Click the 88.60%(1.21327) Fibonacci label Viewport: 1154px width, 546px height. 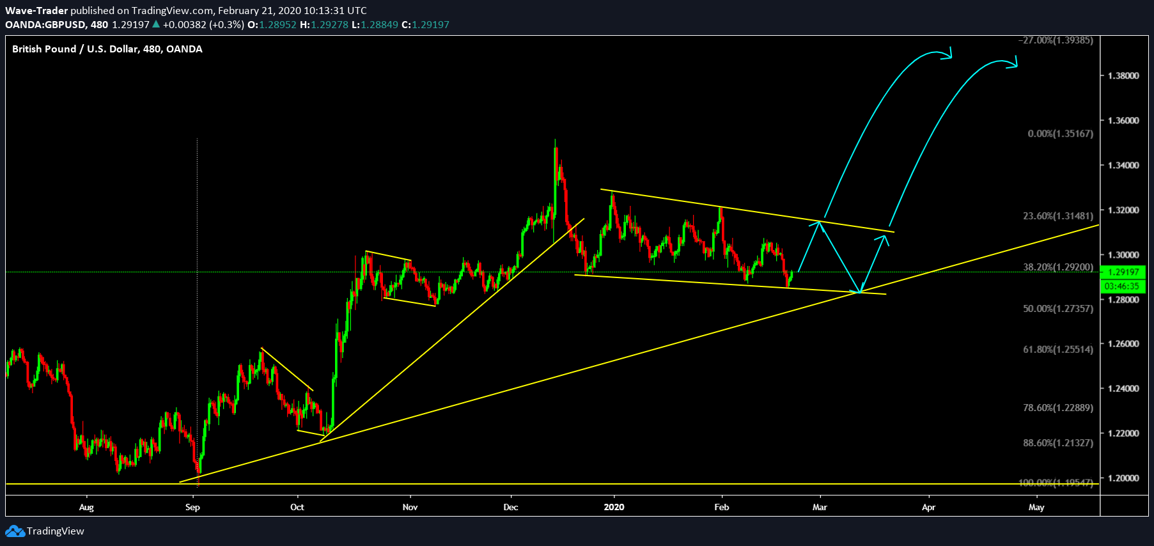[x=1058, y=443]
